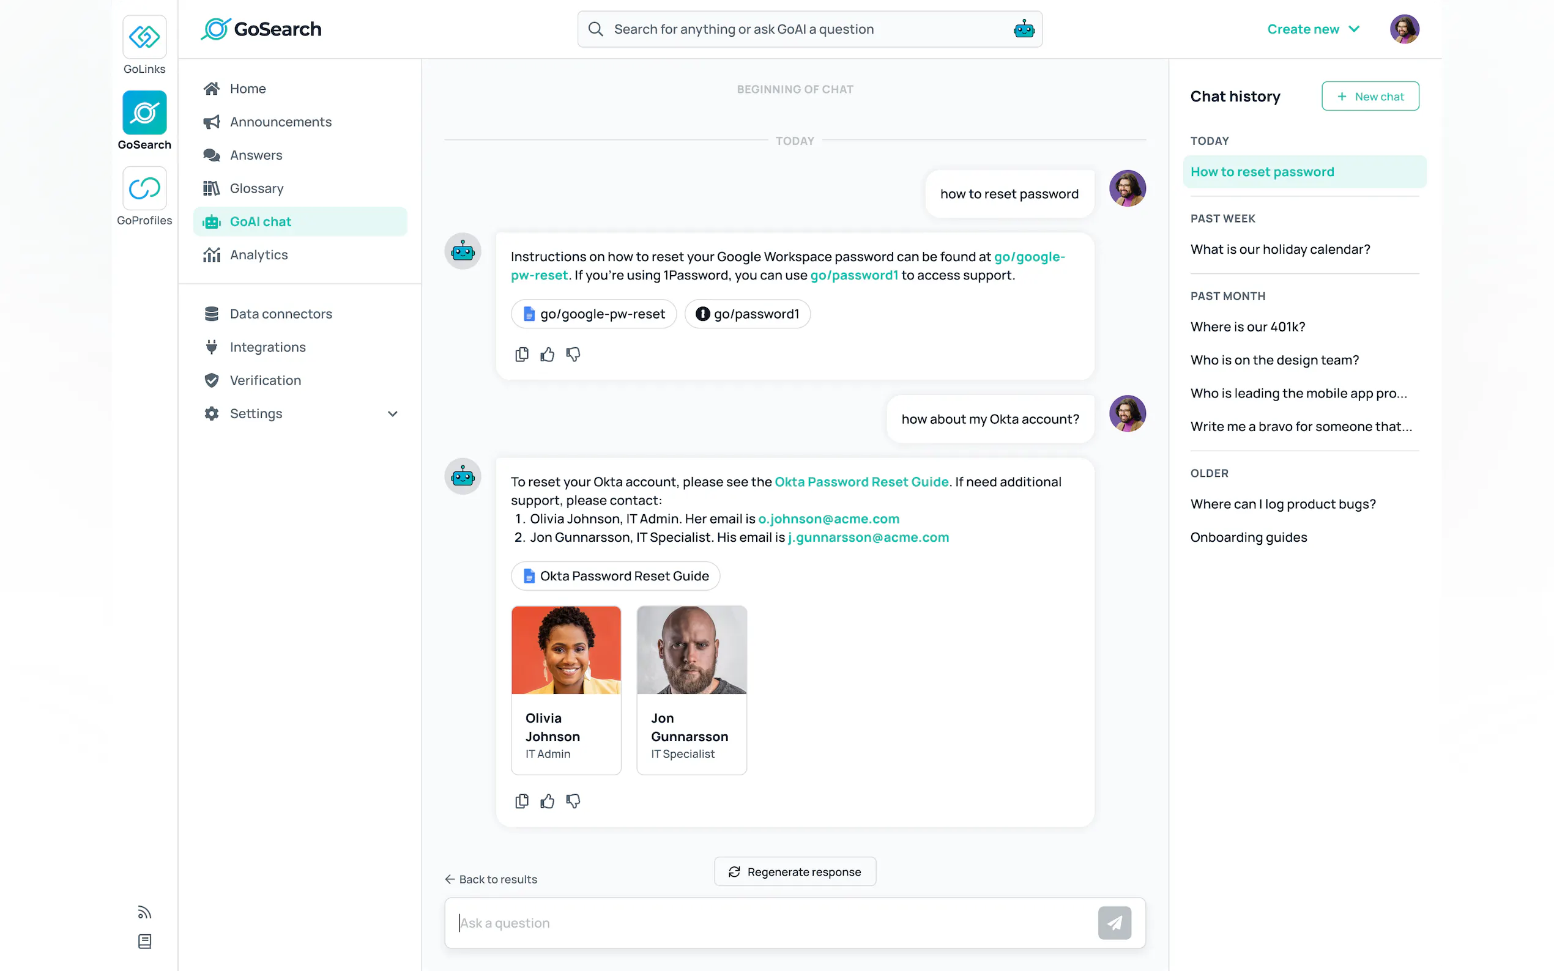Expand the Settings menu chevron
The height and width of the screenshot is (971, 1554).
point(393,413)
